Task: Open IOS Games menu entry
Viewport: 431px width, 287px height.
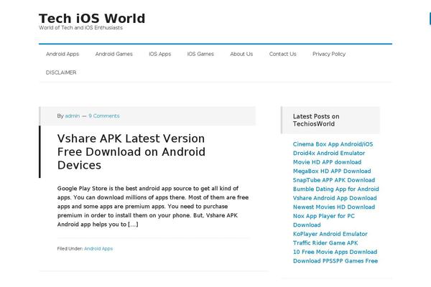Action: tap(200, 54)
